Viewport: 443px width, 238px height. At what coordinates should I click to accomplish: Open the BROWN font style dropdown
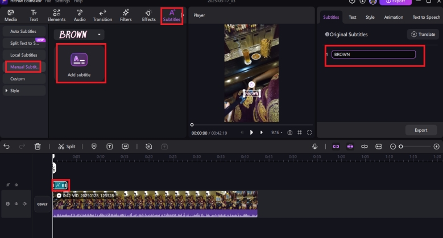coord(100,35)
